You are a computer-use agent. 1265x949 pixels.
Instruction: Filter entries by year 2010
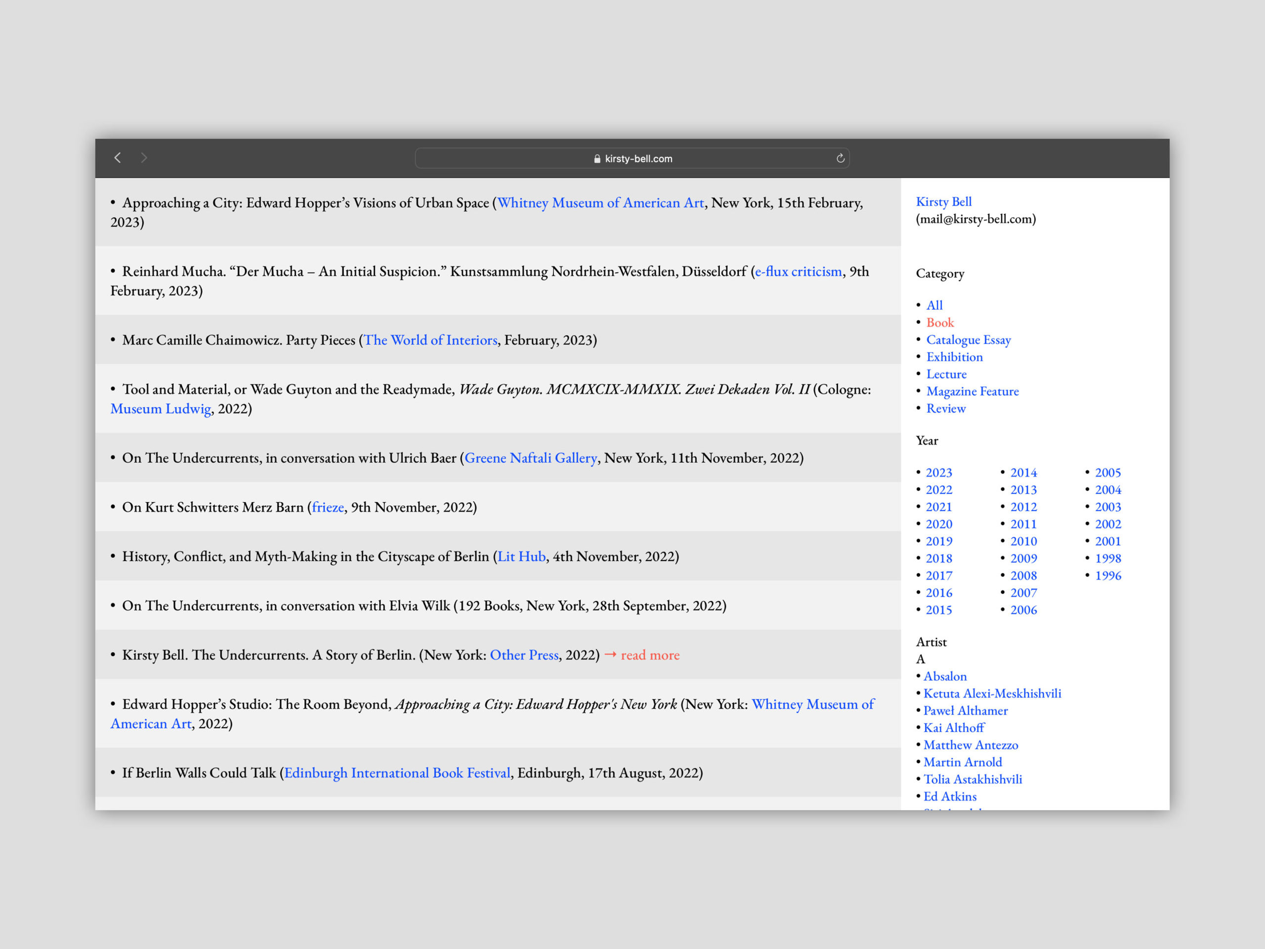tap(1024, 541)
